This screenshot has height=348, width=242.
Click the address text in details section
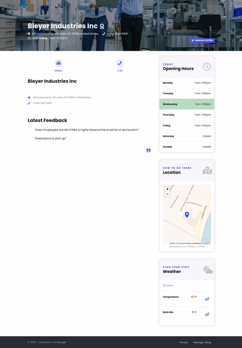[62, 97]
